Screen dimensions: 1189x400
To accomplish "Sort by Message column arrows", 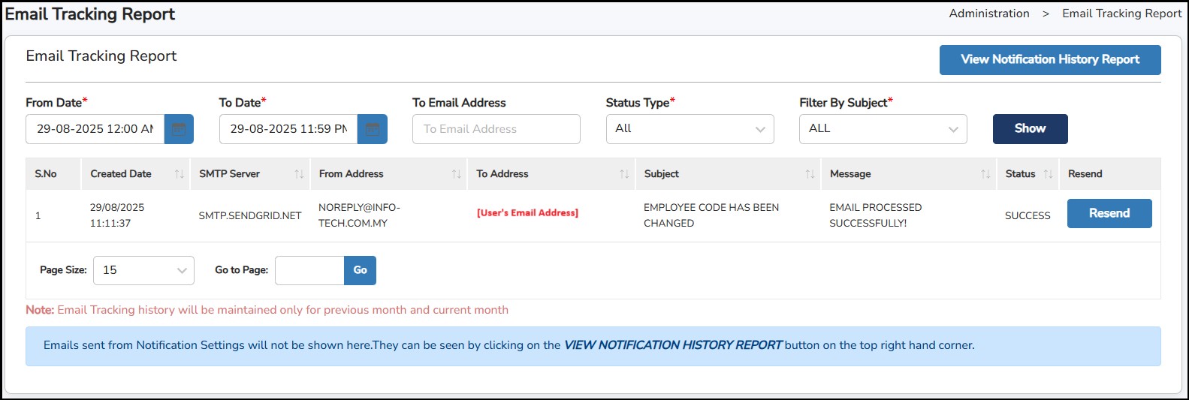I will (x=985, y=174).
